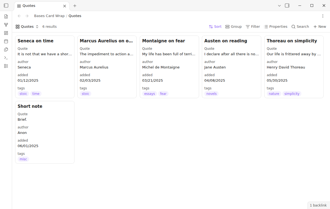
Task: Toggle the right sidebar panel
Action: [x=287, y=5]
